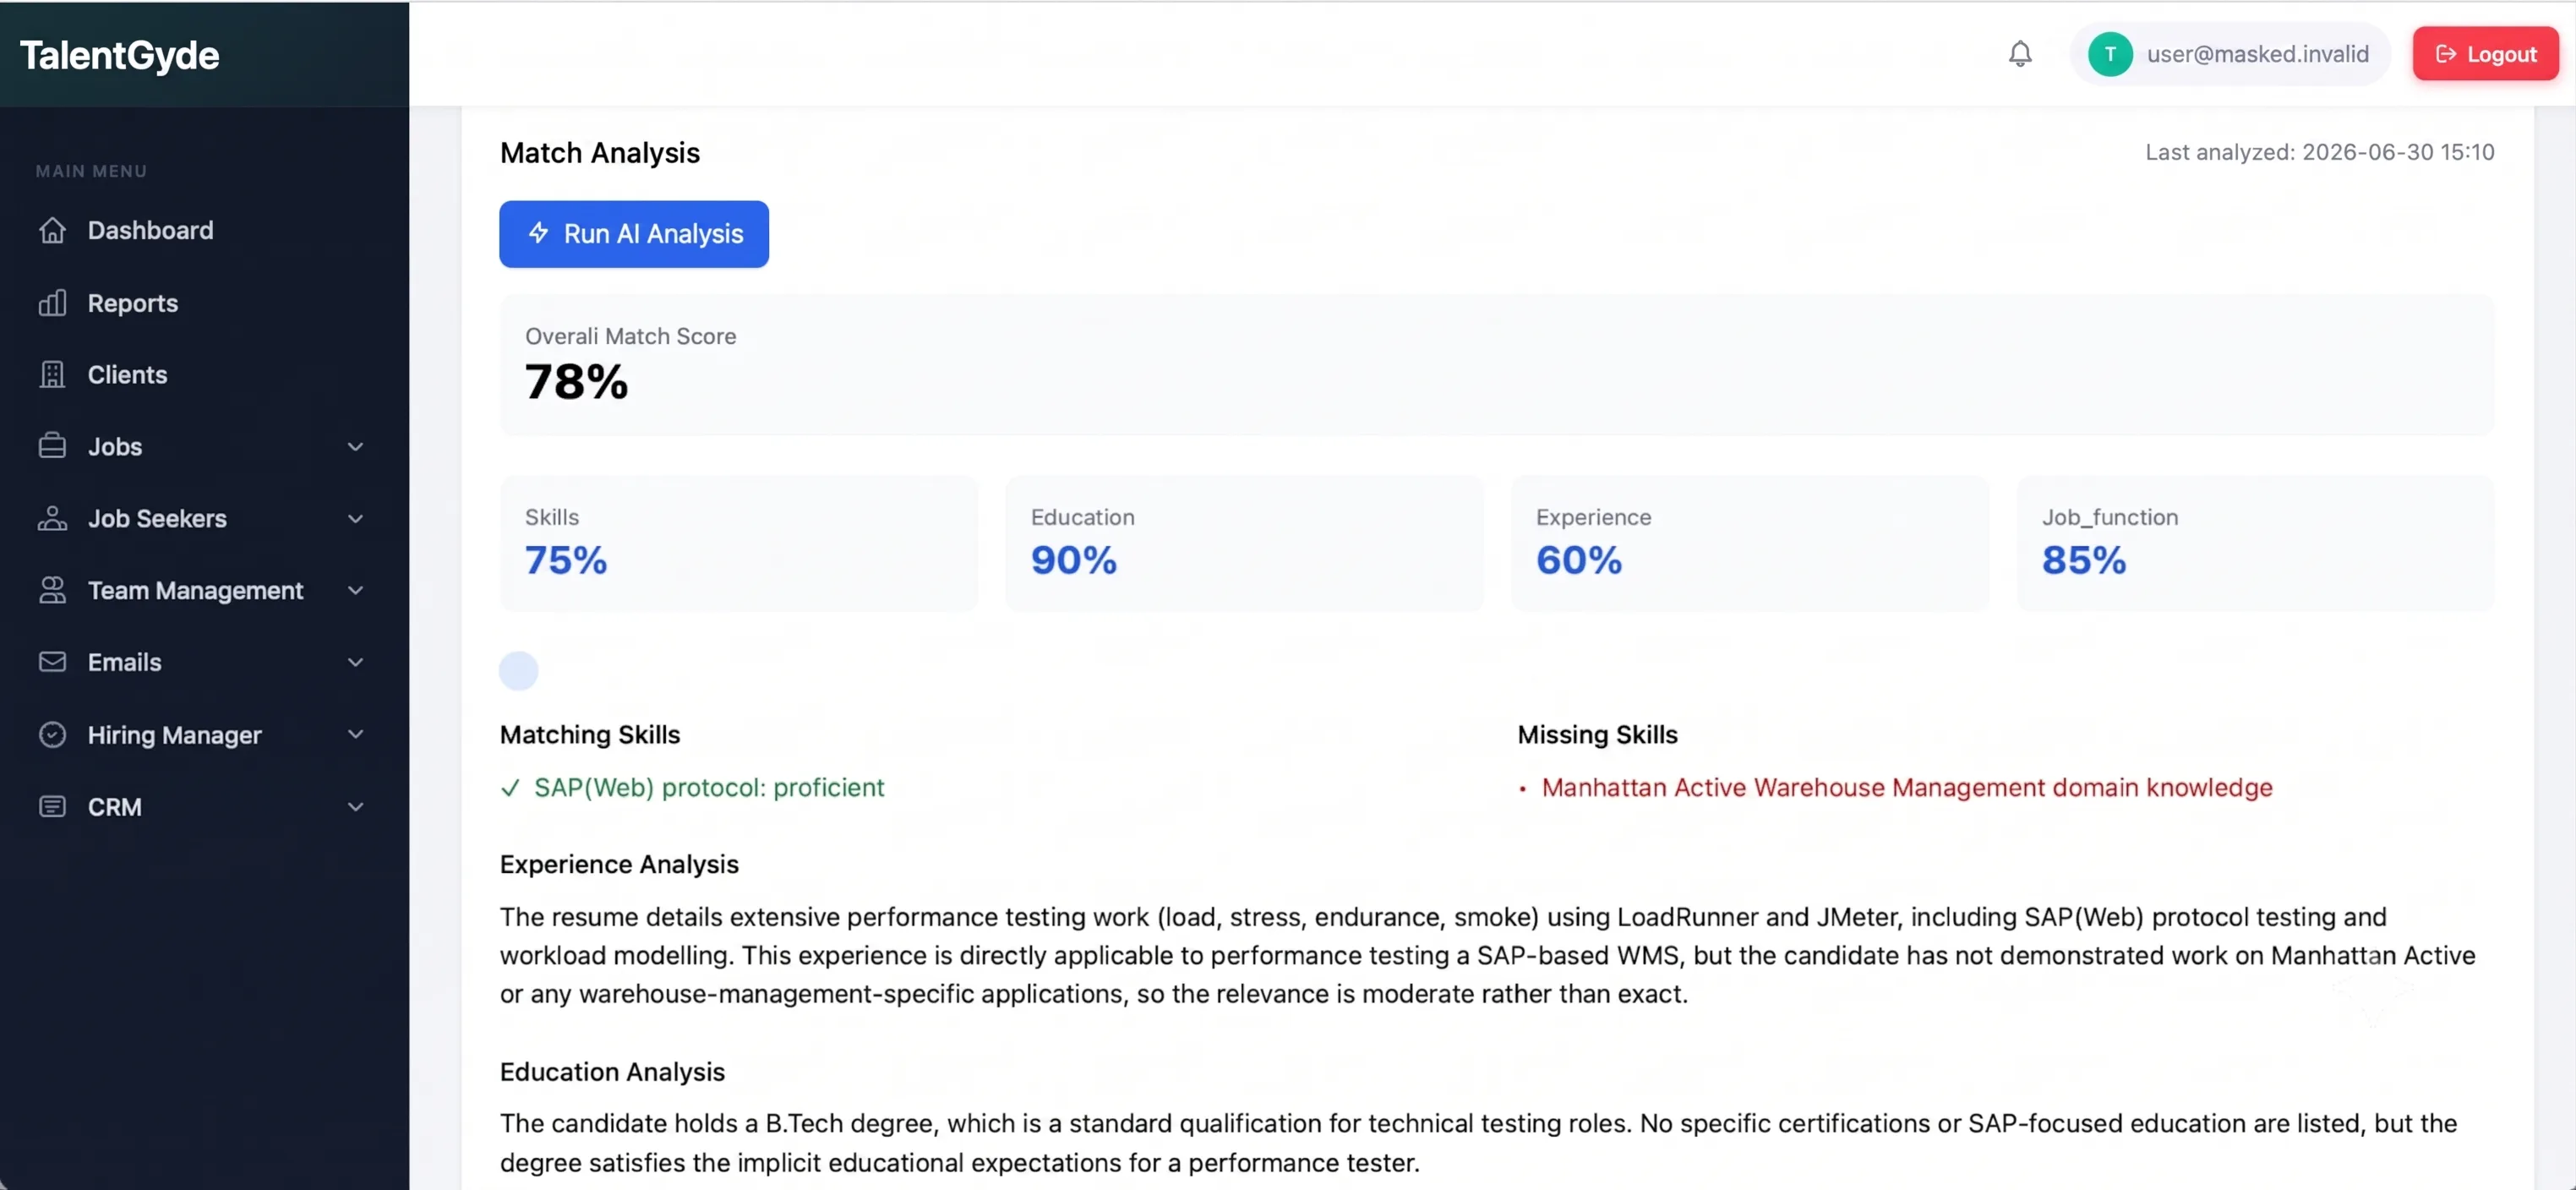Click the green T user avatar
The image size is (2576, 1190).
(x=2110, y=54)
